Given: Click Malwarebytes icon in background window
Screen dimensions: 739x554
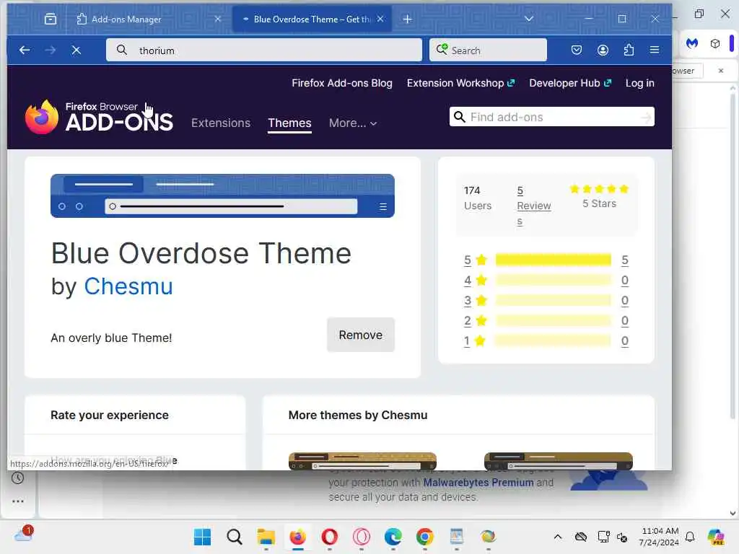Looking at the screenshot, I should pos(692,44).
